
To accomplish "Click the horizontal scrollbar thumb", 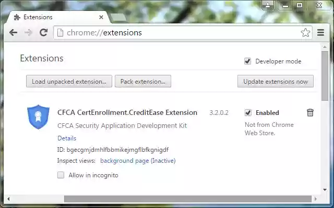I will (188, 199).
